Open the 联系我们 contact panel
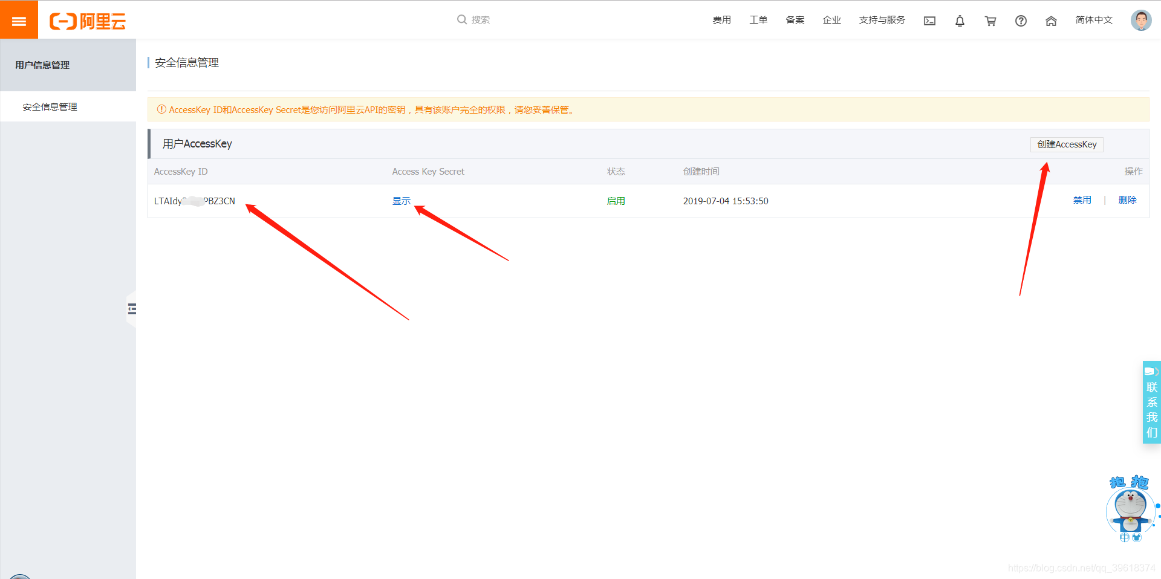Screen dimensions: 1161x579 coord(1151,402)
